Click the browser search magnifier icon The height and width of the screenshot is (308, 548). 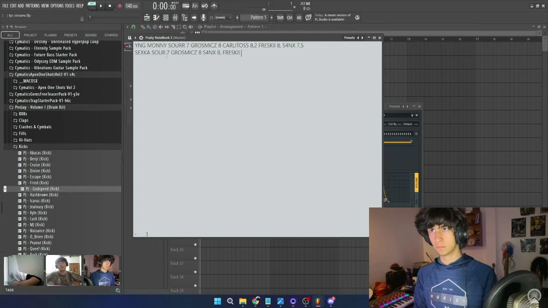tap(118, 290)
